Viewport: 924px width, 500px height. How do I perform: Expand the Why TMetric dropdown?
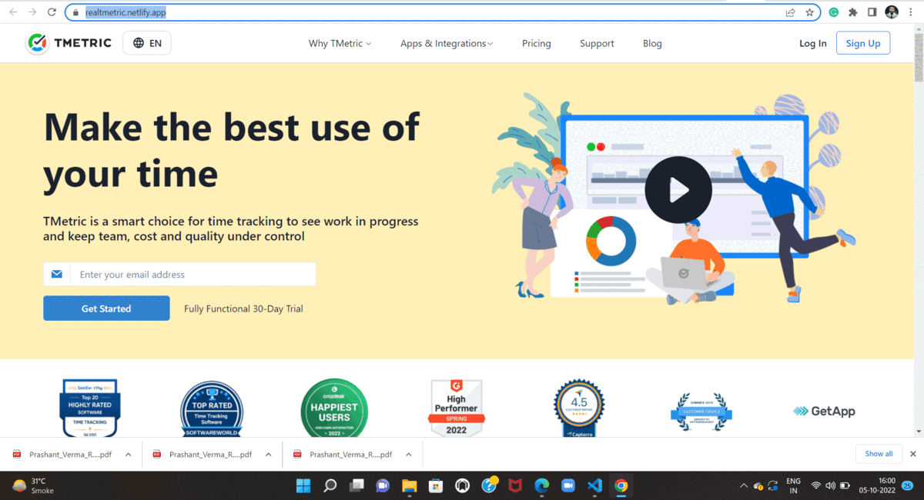340,43
